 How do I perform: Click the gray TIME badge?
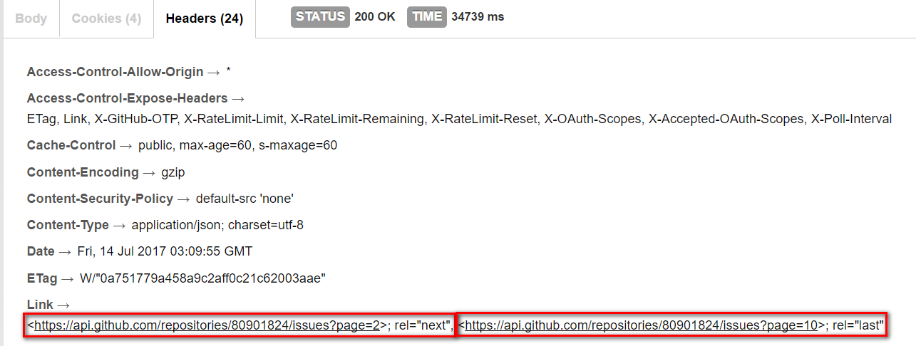click(x=427, y=16)
